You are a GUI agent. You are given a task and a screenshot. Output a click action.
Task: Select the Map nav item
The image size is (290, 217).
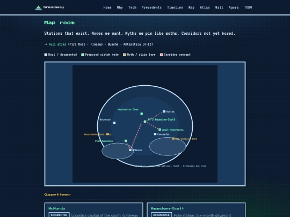coord(191,8)
